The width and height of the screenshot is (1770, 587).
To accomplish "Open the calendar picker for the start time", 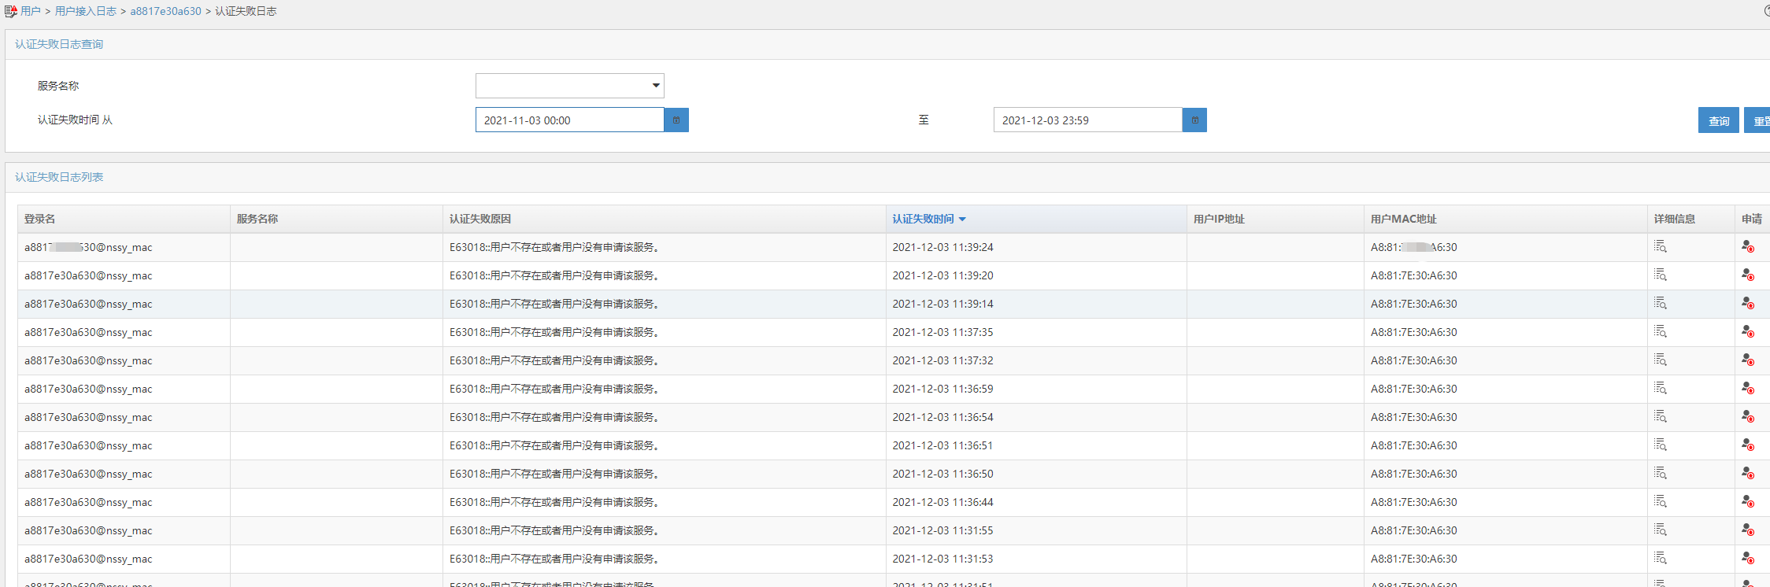I will tap(676, 120).
